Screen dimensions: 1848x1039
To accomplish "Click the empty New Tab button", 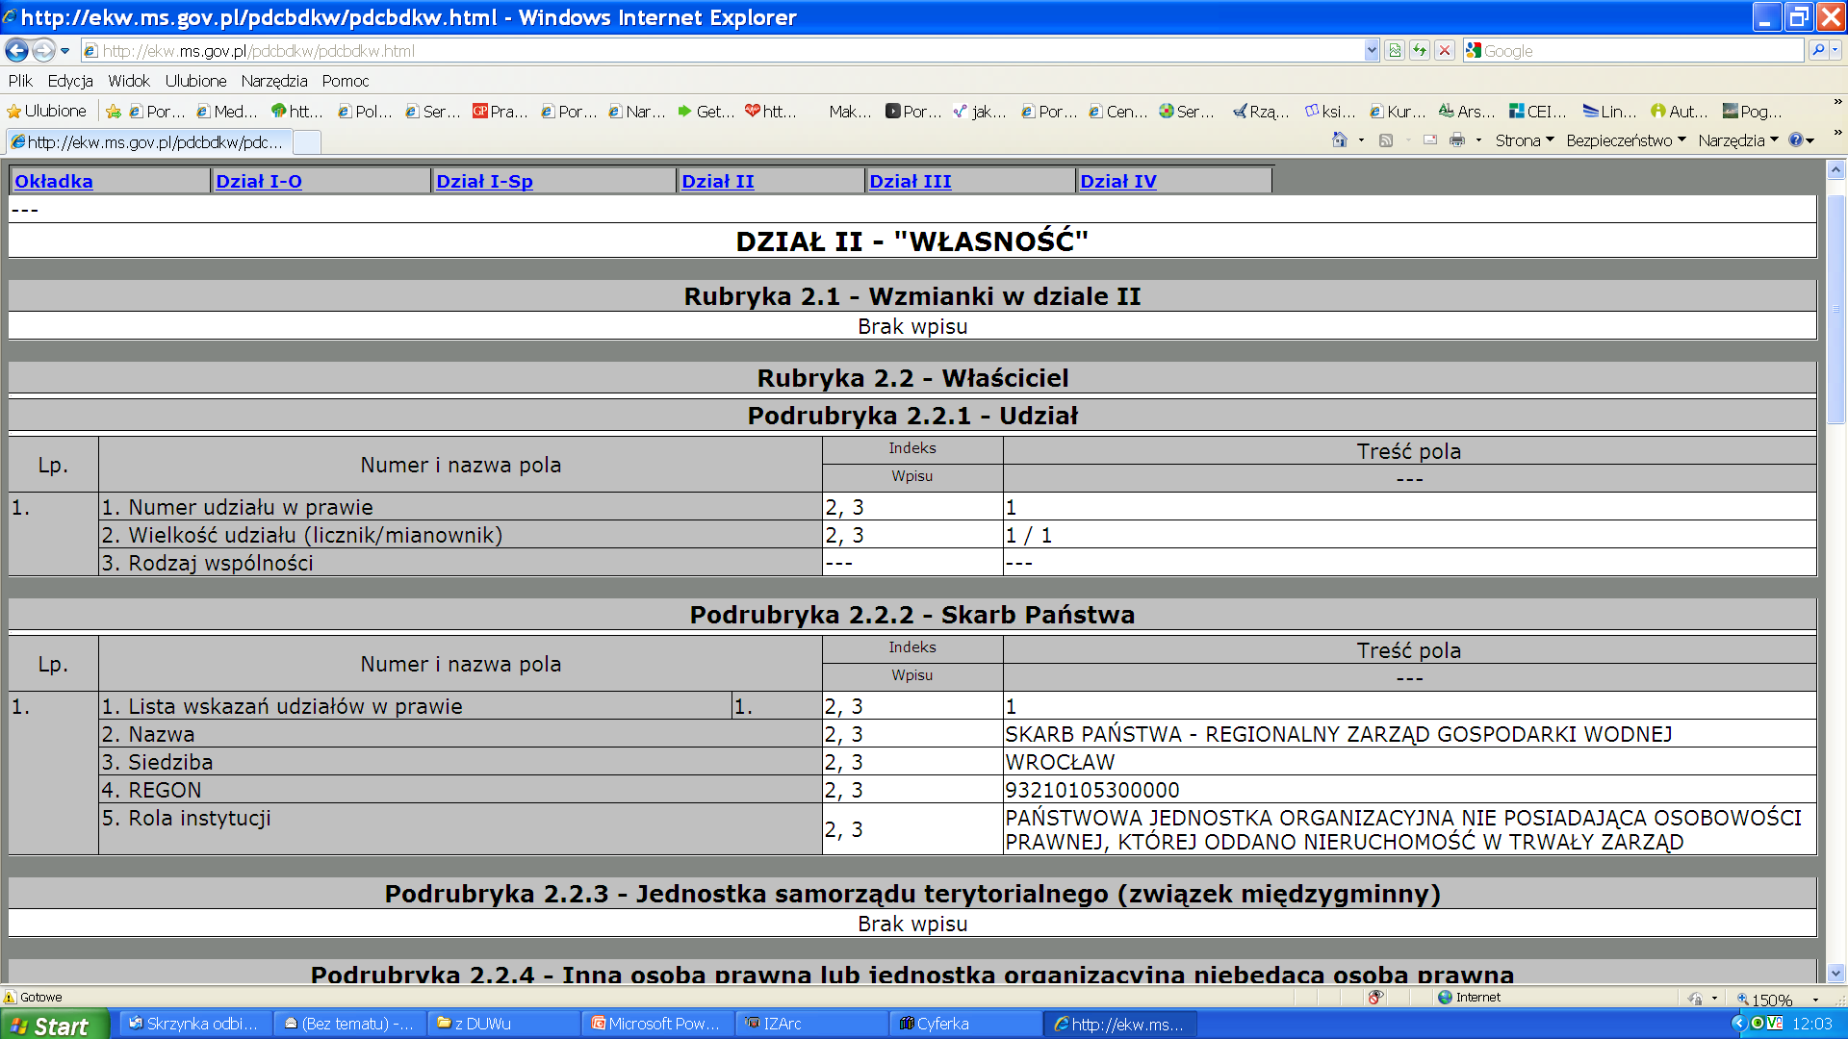I will click(306, 142).
